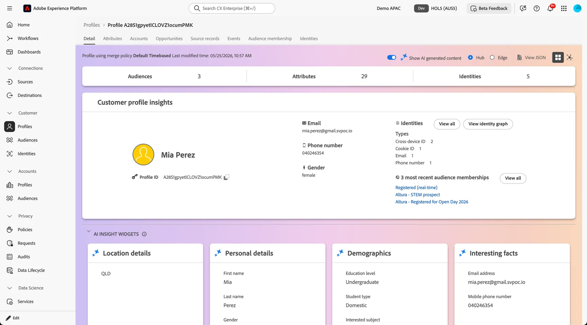Copy the Profile ID to clipboard
The width and height of the screenshot is (587, 325).
point(226,177)
